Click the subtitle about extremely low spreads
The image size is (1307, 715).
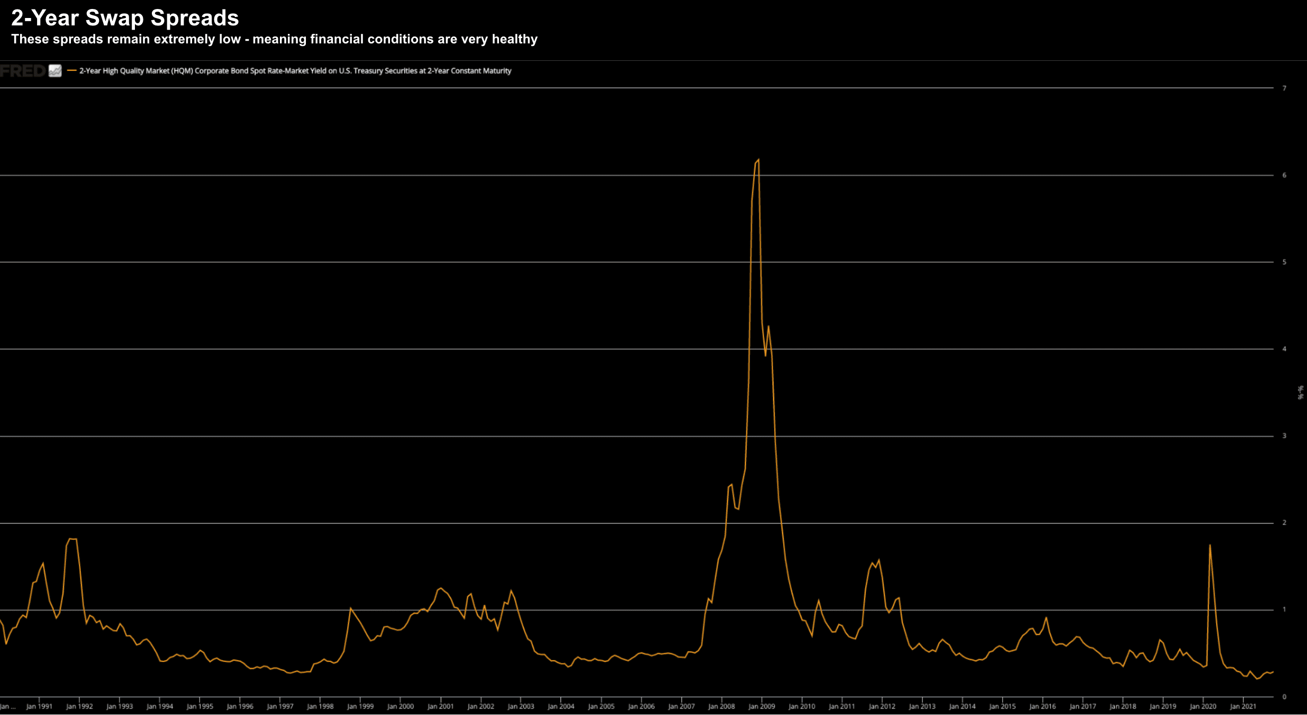click(274, 39)
